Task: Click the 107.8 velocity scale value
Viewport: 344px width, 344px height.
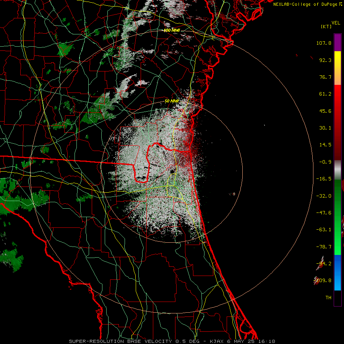Action: [324, 43]
